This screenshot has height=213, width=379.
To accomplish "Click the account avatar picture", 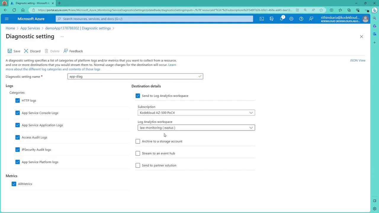I will (x=365, y=19).
